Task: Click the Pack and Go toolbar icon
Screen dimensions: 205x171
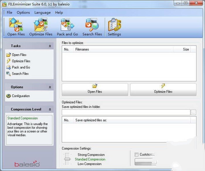Action: pos(67,25)
